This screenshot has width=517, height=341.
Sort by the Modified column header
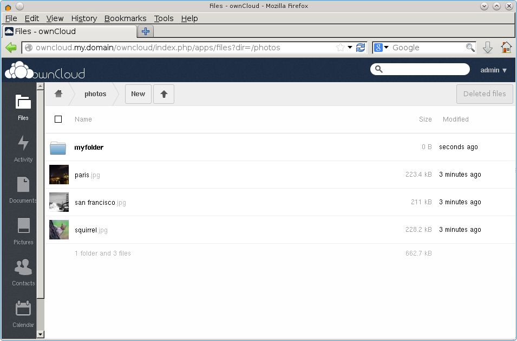[456, 119]
